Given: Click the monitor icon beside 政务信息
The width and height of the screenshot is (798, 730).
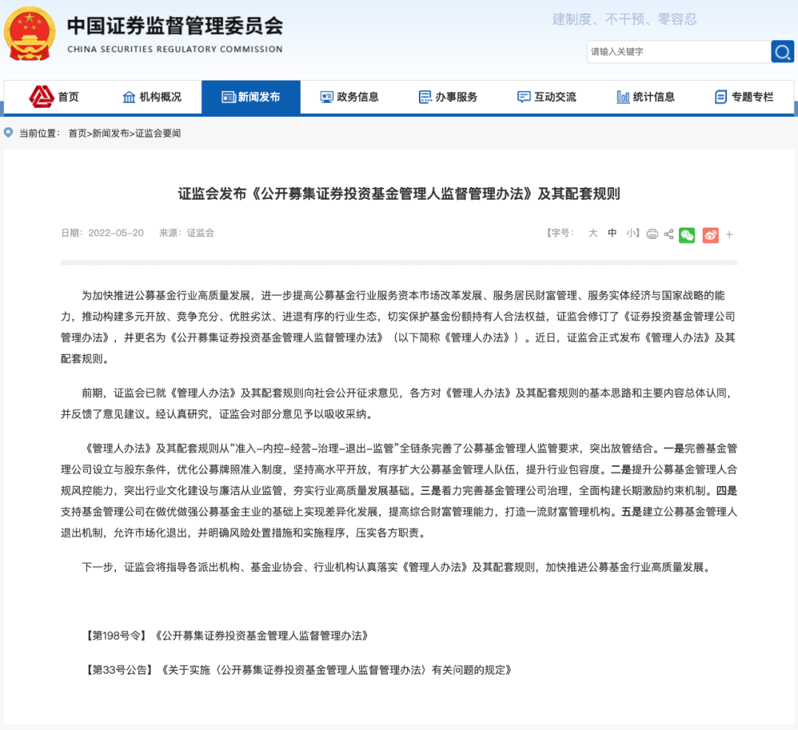Looking at the screenshot, I should [327, 97].
